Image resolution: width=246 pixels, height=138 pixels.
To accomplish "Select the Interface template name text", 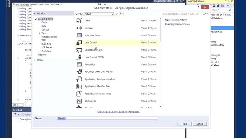I will [x=89, y=28].
